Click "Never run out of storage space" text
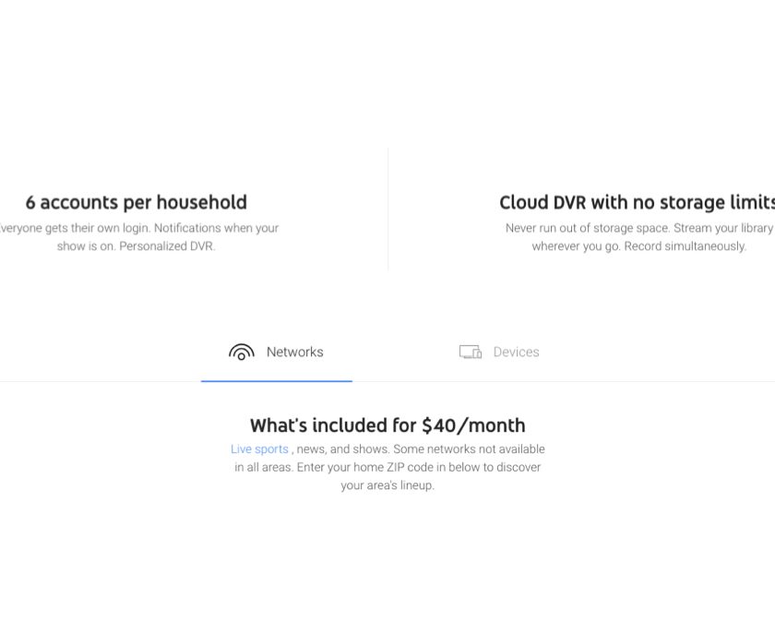Screen dimensions: 775x621 click(587, 228)
